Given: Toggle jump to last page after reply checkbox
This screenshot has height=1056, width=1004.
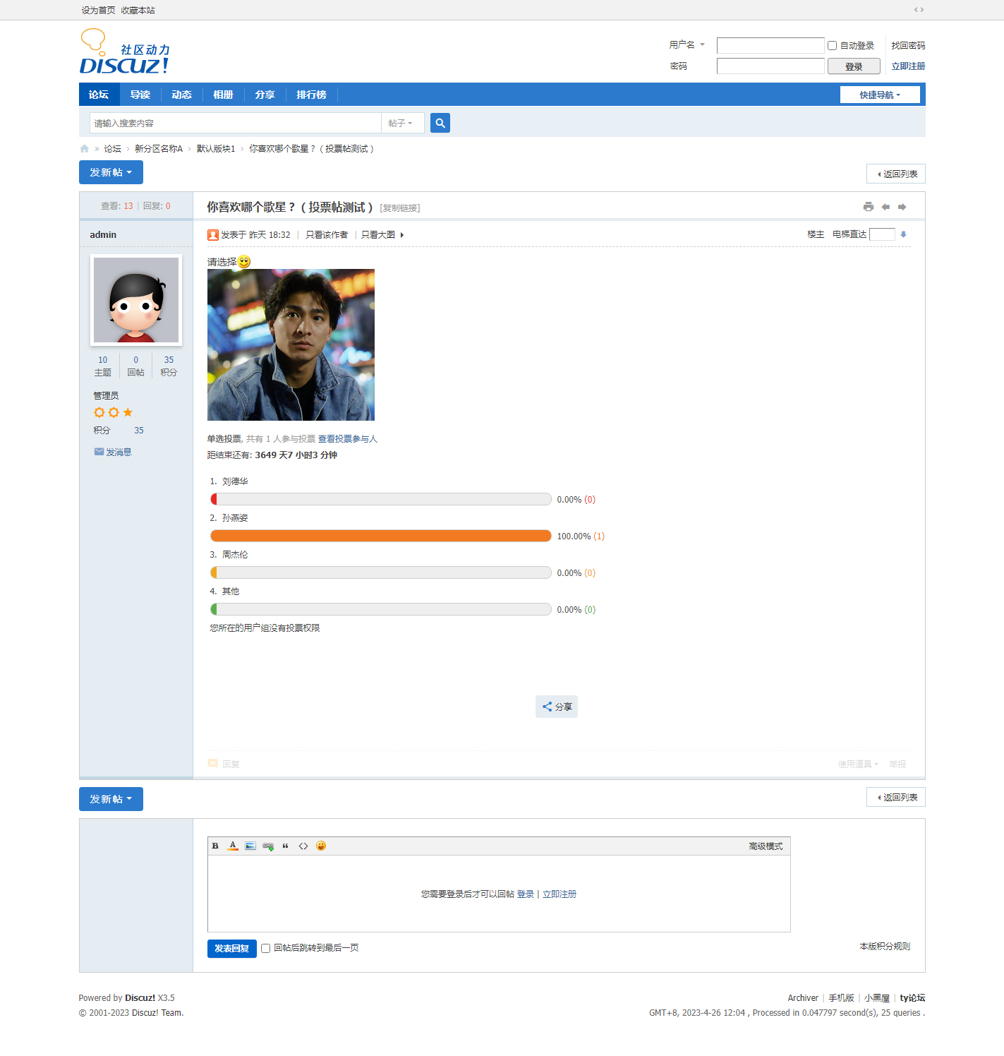Looking at the screenshot, I should (266, 948).
